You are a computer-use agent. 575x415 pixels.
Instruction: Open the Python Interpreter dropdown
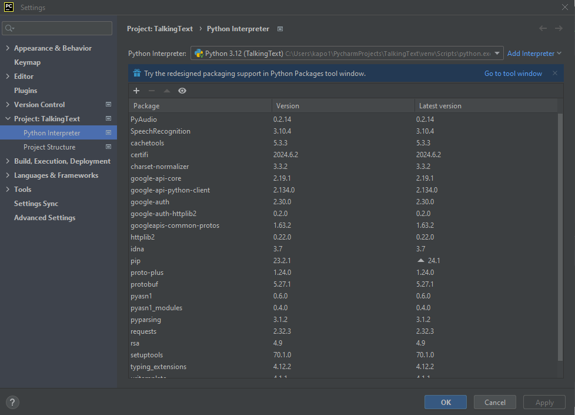click(497, 53)
